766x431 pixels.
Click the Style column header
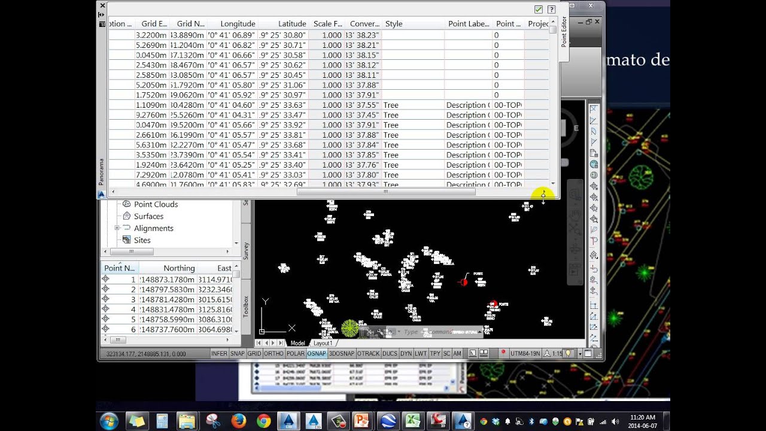coord(413,24)
